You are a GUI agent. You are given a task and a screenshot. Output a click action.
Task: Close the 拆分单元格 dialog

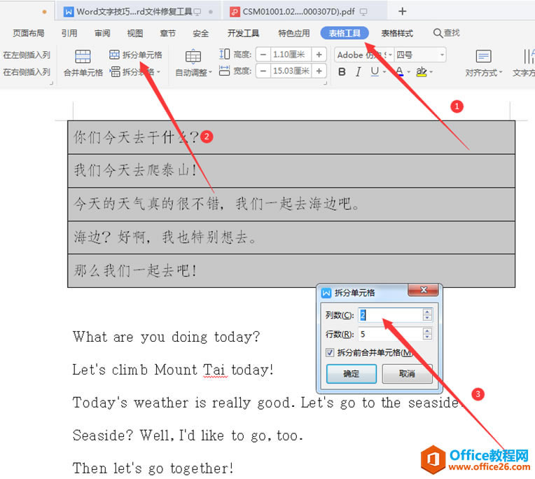tap(423, 290)
